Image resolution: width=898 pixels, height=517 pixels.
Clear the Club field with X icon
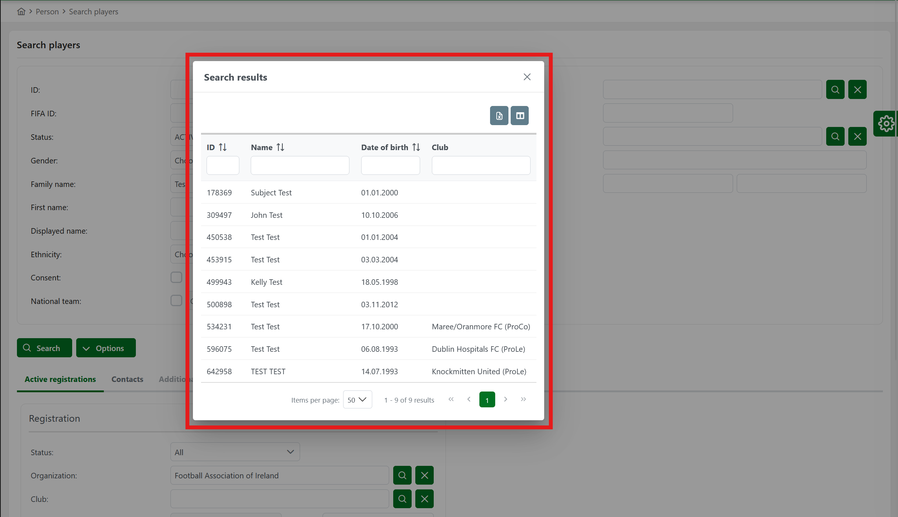[424, 499]
